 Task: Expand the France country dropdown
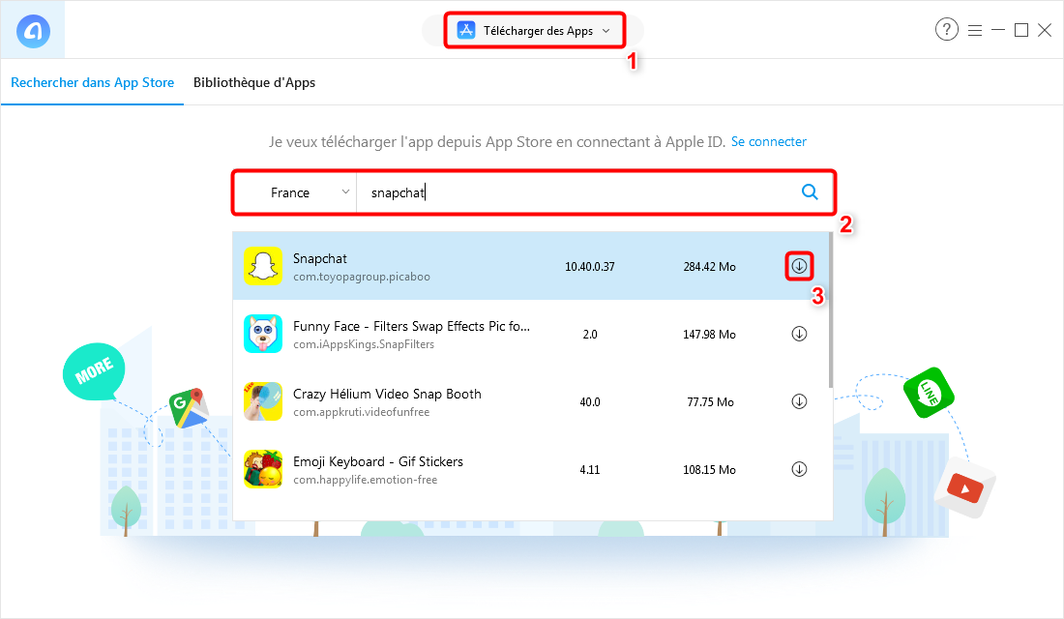click(x=295, y=192)
